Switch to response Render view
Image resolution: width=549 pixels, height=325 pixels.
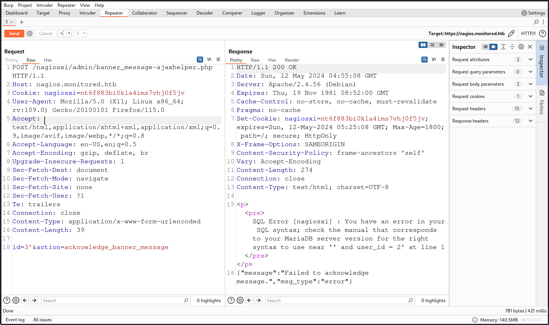(292, 60)
